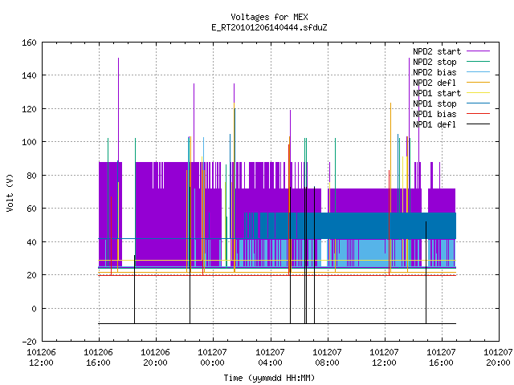Select the NPD1 start legend entry
Viewport: 514px width, 385px height.
437,93
